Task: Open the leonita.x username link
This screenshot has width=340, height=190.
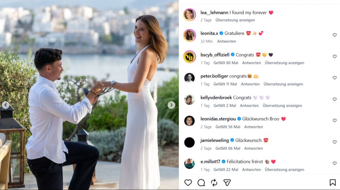Action: tap(209, 33)
